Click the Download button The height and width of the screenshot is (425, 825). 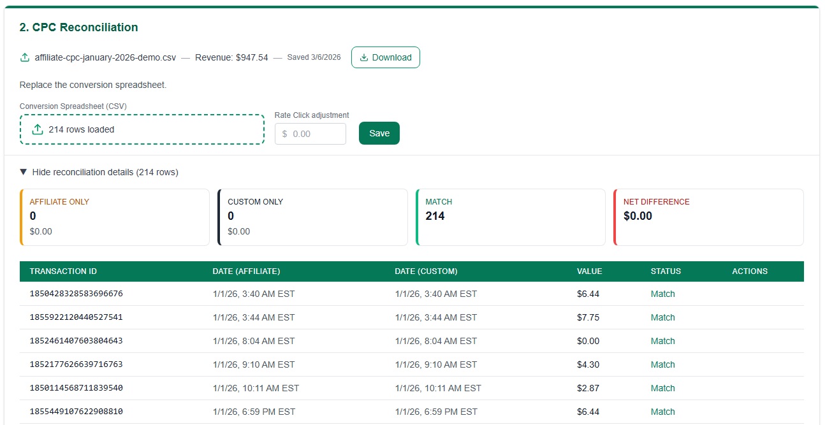[x=386, y=57]
